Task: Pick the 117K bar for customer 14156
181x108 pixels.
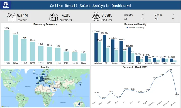Action: coord(58,54)
